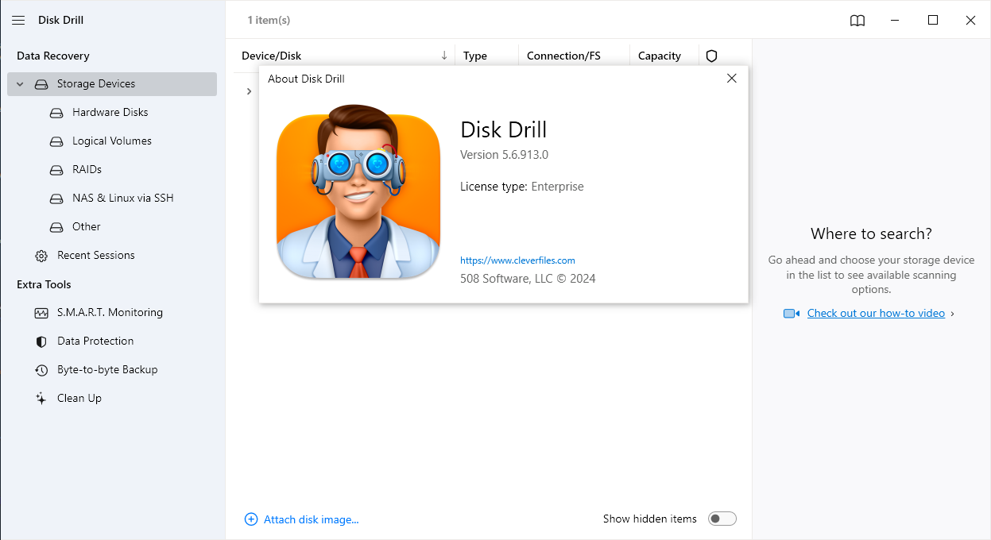Click the Storage Devices disk icon

41,84
